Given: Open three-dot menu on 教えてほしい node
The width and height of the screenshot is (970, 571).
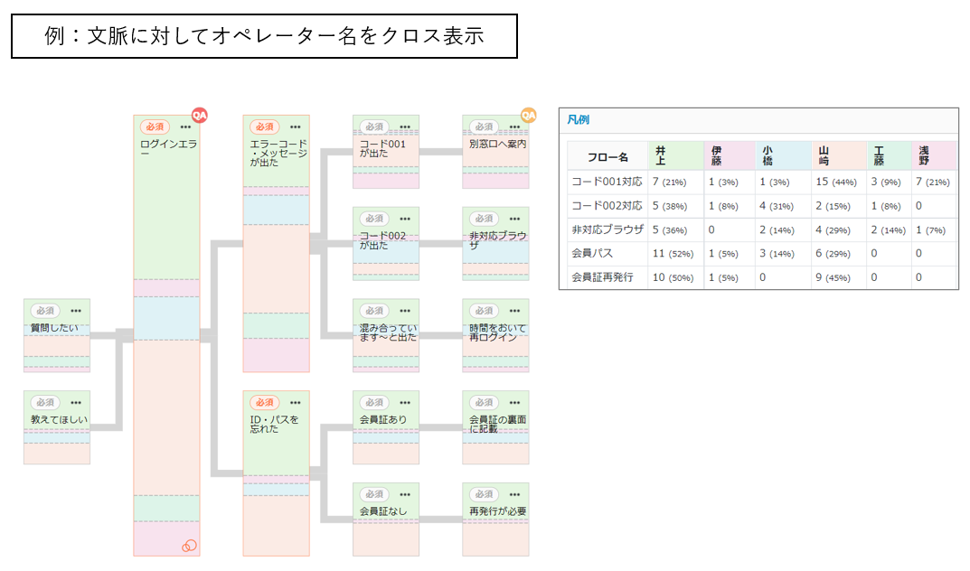Looking at the screenshot, I should (76, 402).
